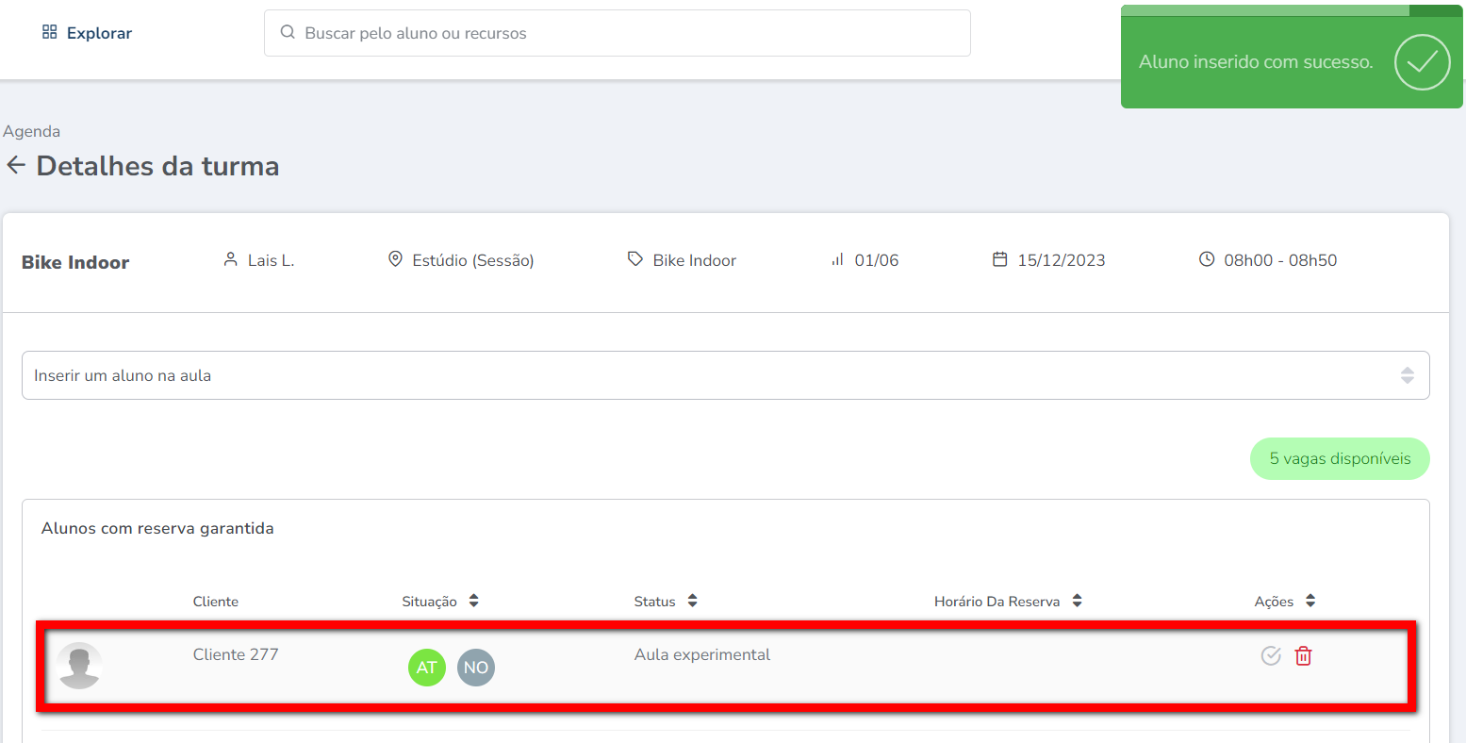The image size is (1466, 743).
Task: Open the Inserir um aluno na aula dropdown
Action: (x=725, y=375)
